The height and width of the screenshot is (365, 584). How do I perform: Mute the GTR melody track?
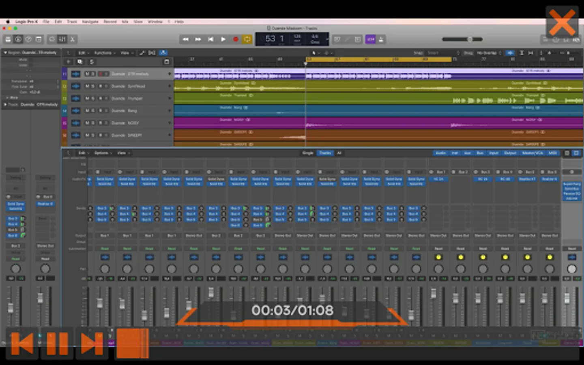click(87, 74)
